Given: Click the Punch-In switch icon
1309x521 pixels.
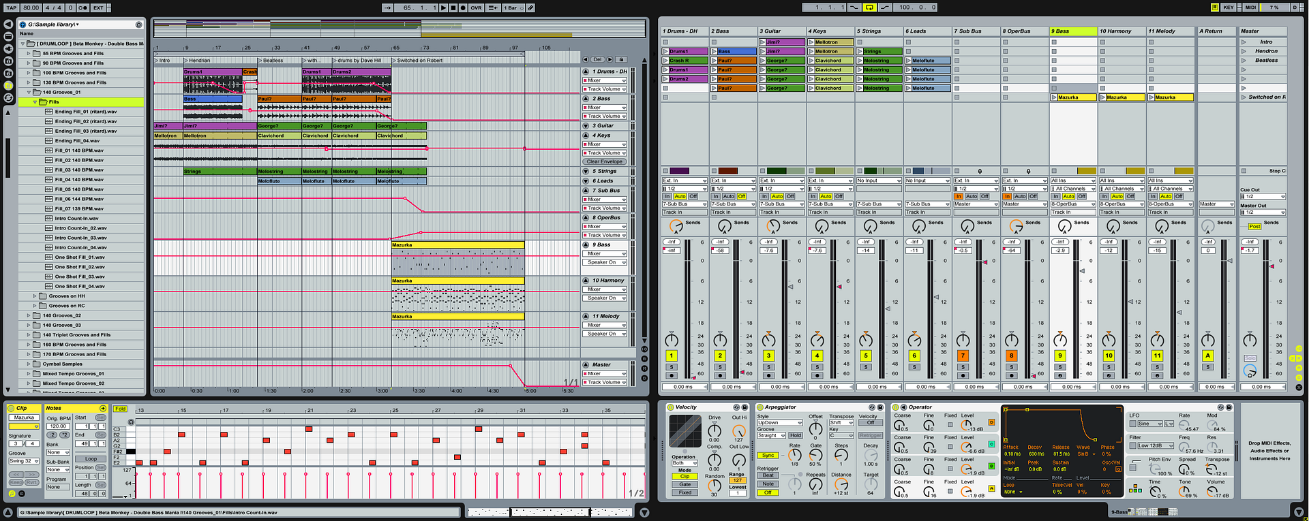Looking at the screenshot, I should [x=855, y=7].
